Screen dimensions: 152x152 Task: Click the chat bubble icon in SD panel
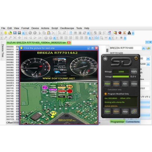(x=105, y=59)
